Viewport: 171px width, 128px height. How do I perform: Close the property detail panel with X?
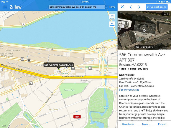pos(122,7)
